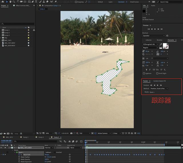Select the Clone Stamp tool

tap(44, 2)
